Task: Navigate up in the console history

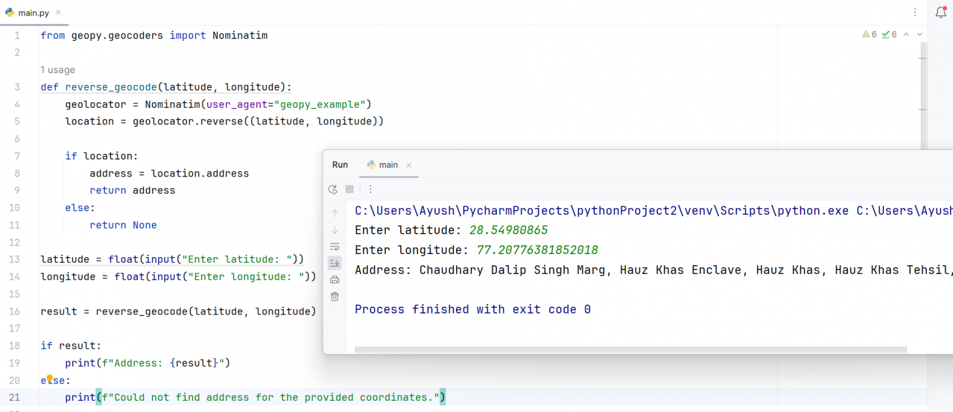Action: pyautogui.click(x=334, y=213)
